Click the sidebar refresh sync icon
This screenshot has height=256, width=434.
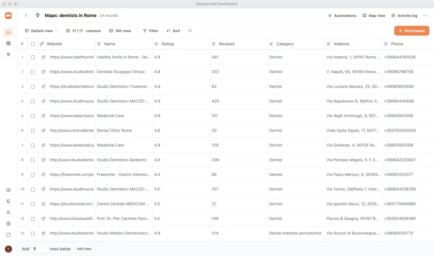click(x=9, y=235)
